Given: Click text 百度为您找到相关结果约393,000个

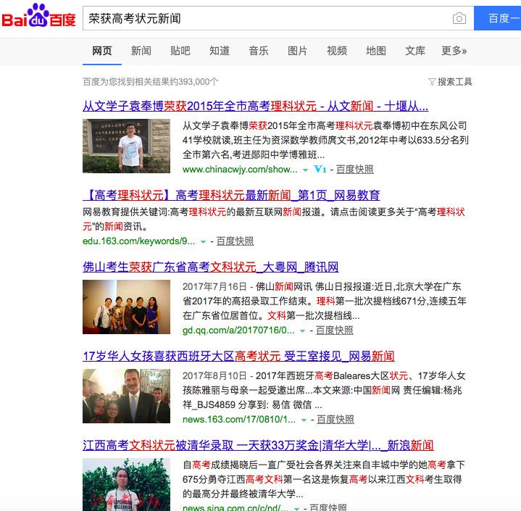Looking at the screenshot, I should coord(151,82).
